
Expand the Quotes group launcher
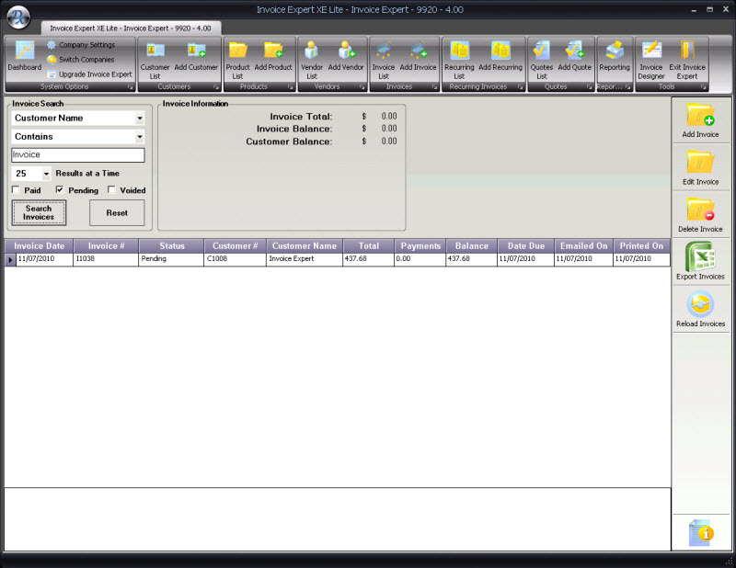(589, 87)
